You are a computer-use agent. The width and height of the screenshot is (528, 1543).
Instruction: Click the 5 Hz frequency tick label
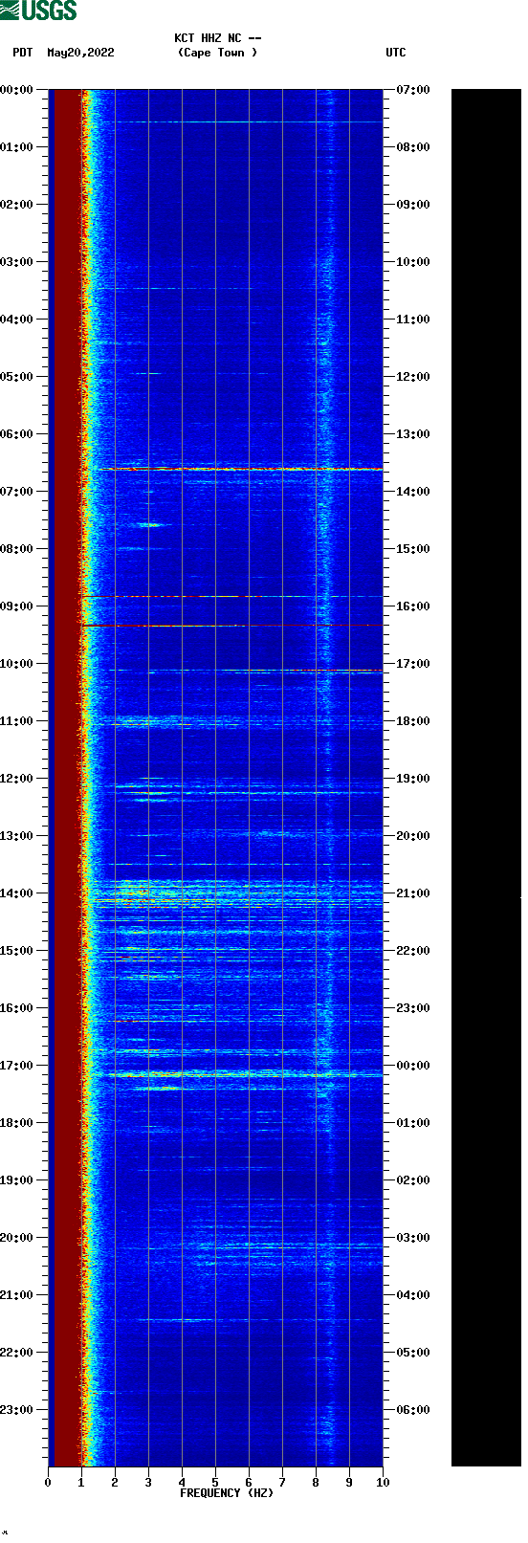click(x=215, y=1483)
